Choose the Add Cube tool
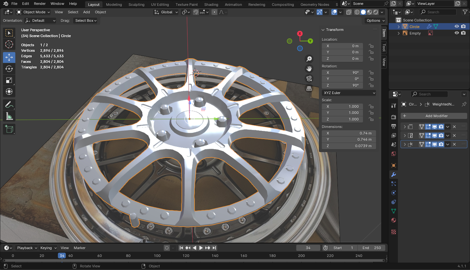 coord(9,129)
